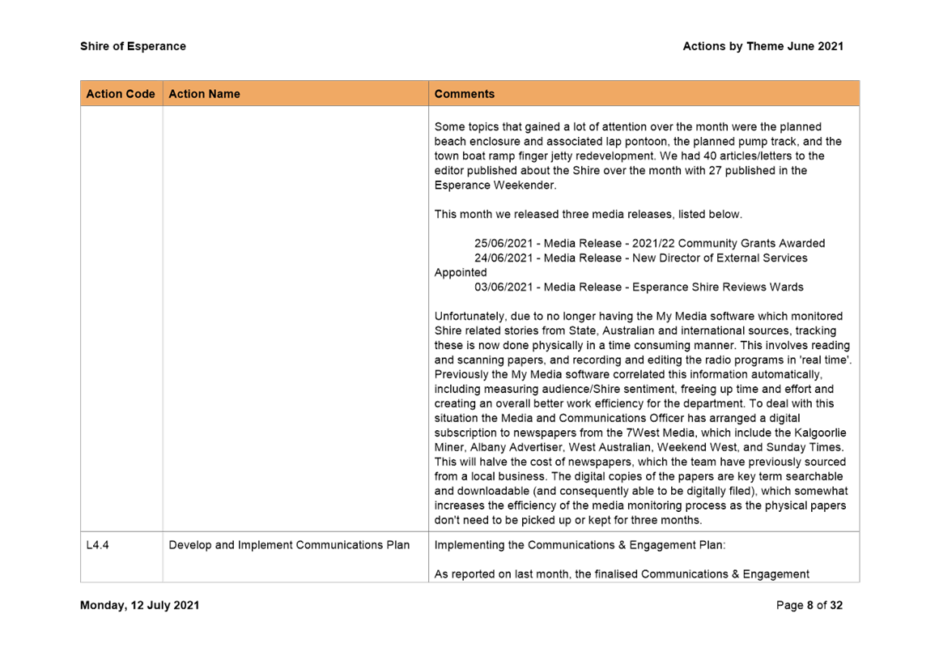Click the footer date 'Monday, 12 July 2021'
The height and width of the screenshot is (665, 939).
[x=139, y=605]
